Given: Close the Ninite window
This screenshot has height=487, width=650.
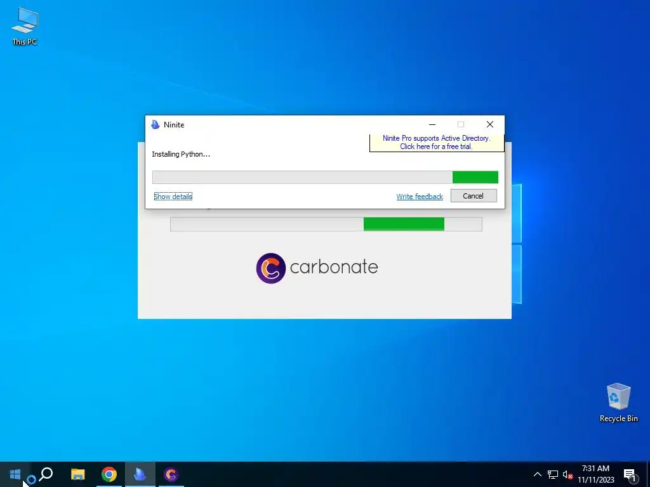Looking at the screenshot, I should point(489,124).
